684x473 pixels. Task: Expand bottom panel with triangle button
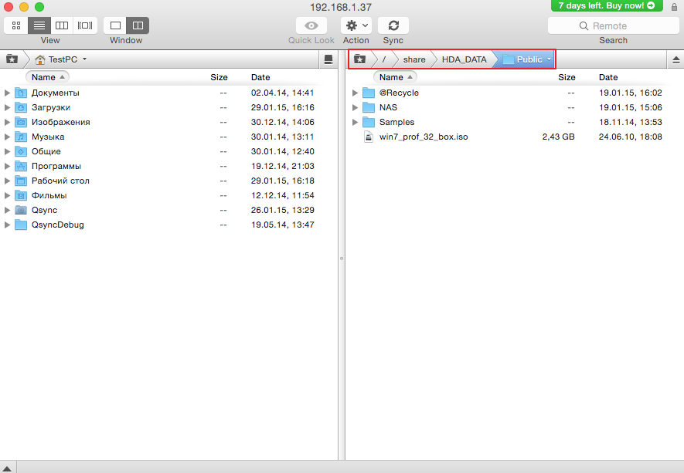coord(7,468)
